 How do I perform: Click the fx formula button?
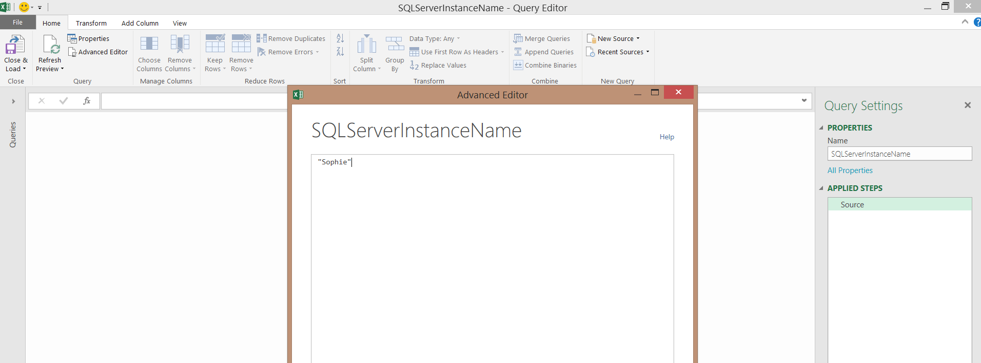[x=87, y=101]
